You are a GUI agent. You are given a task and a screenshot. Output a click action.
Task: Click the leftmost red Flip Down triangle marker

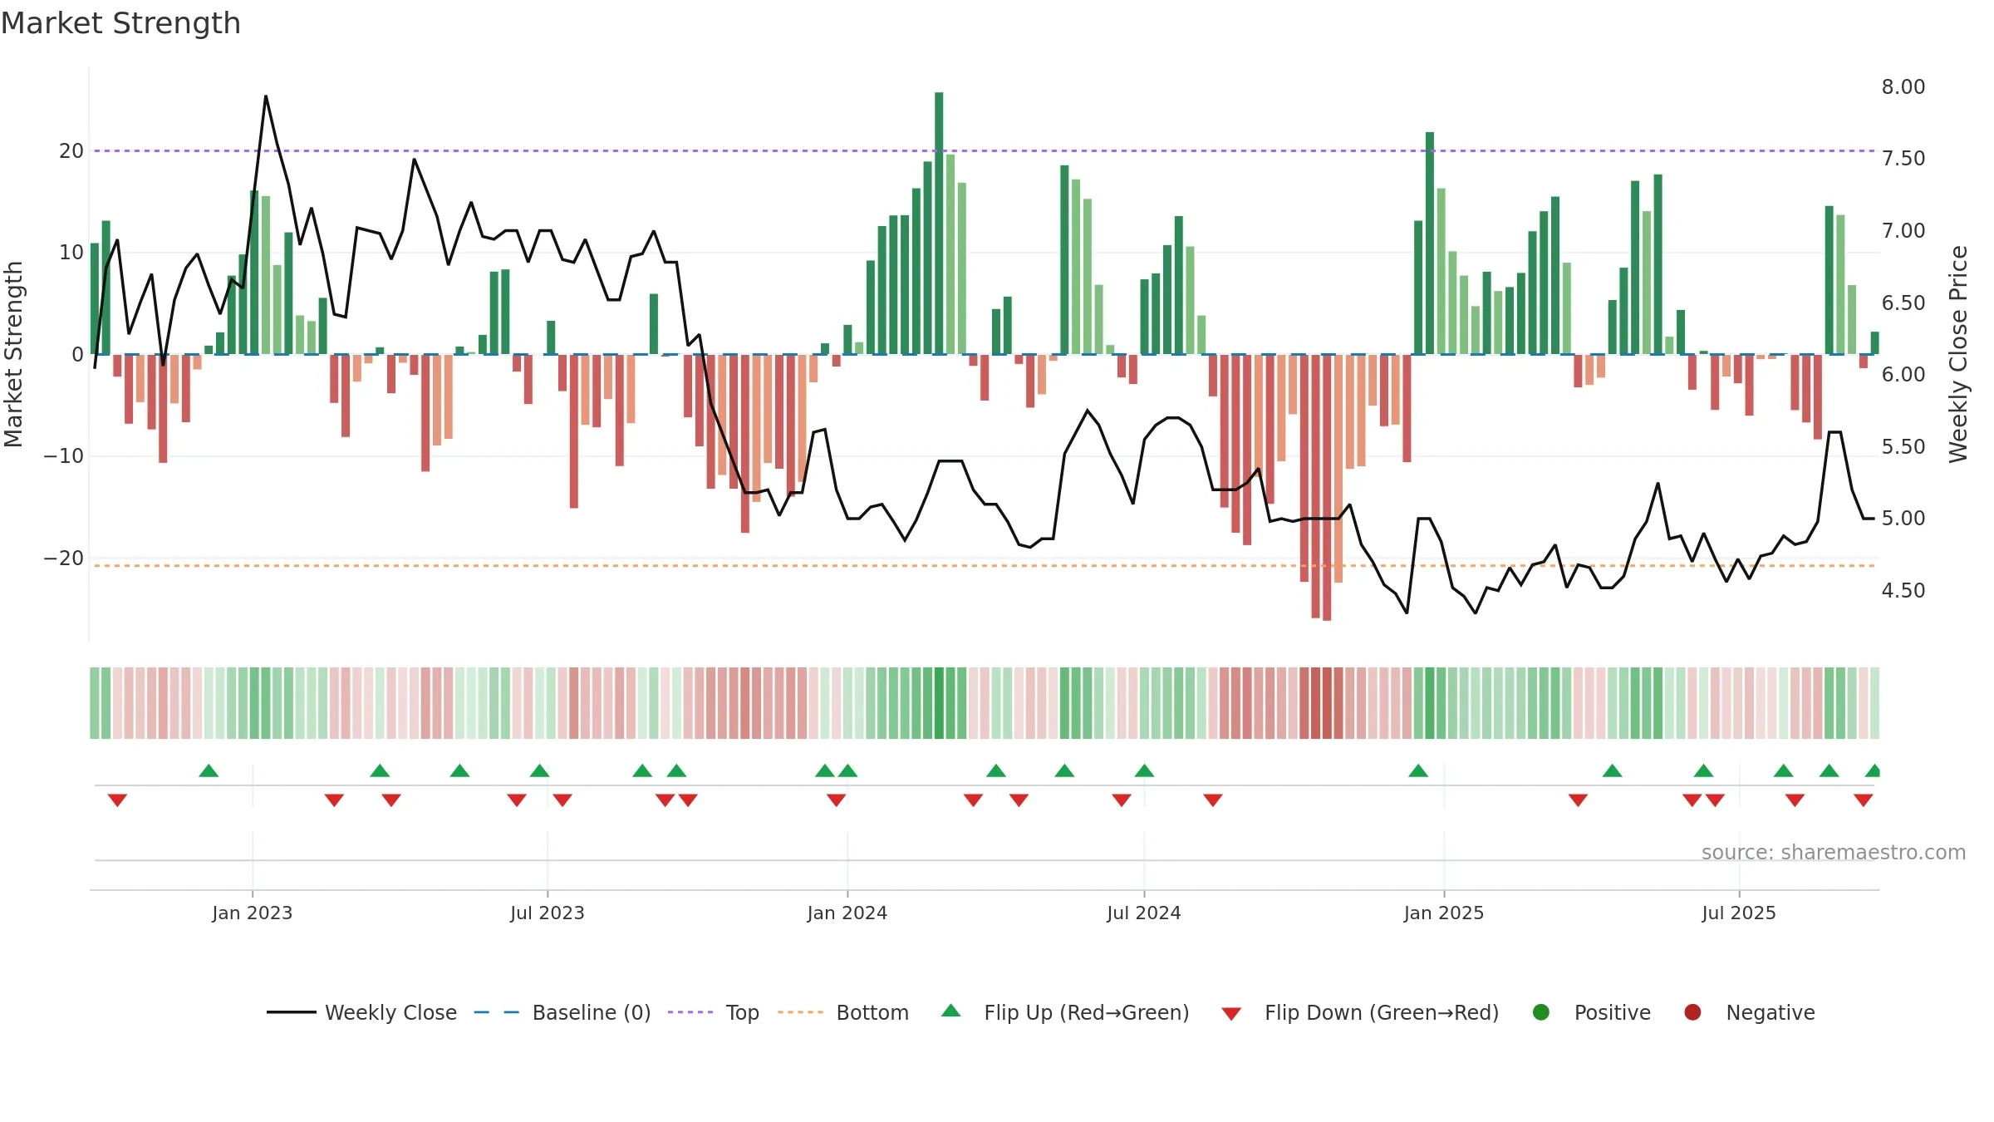click(117, 800)
